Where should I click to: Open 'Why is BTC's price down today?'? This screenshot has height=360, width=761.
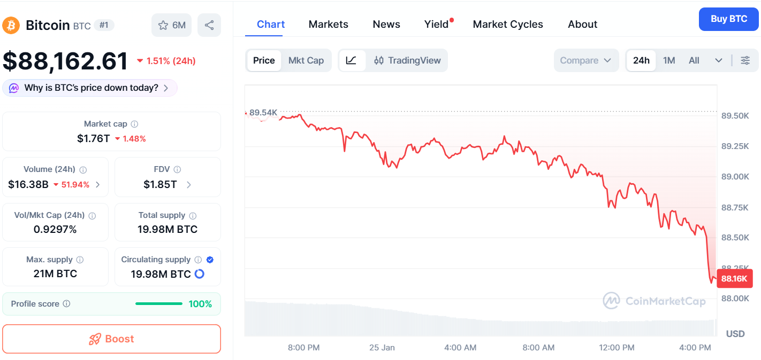click(90, 88)
